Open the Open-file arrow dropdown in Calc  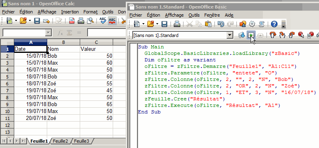pyautogui.click(x=30, y=20)
